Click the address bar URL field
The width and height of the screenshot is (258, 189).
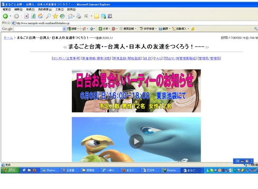(x=135, y=23)
